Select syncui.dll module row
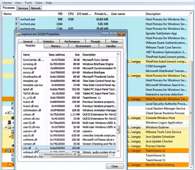The image size is (195, 170). pyautogui.click(x=69, y=73)
